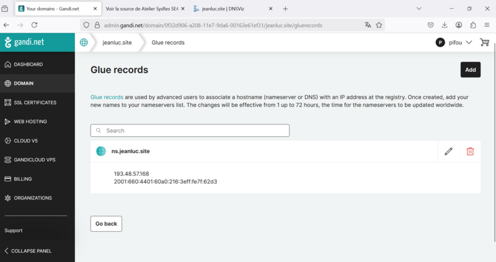Click the globe icon in the breadcrumb

[84, 42]
